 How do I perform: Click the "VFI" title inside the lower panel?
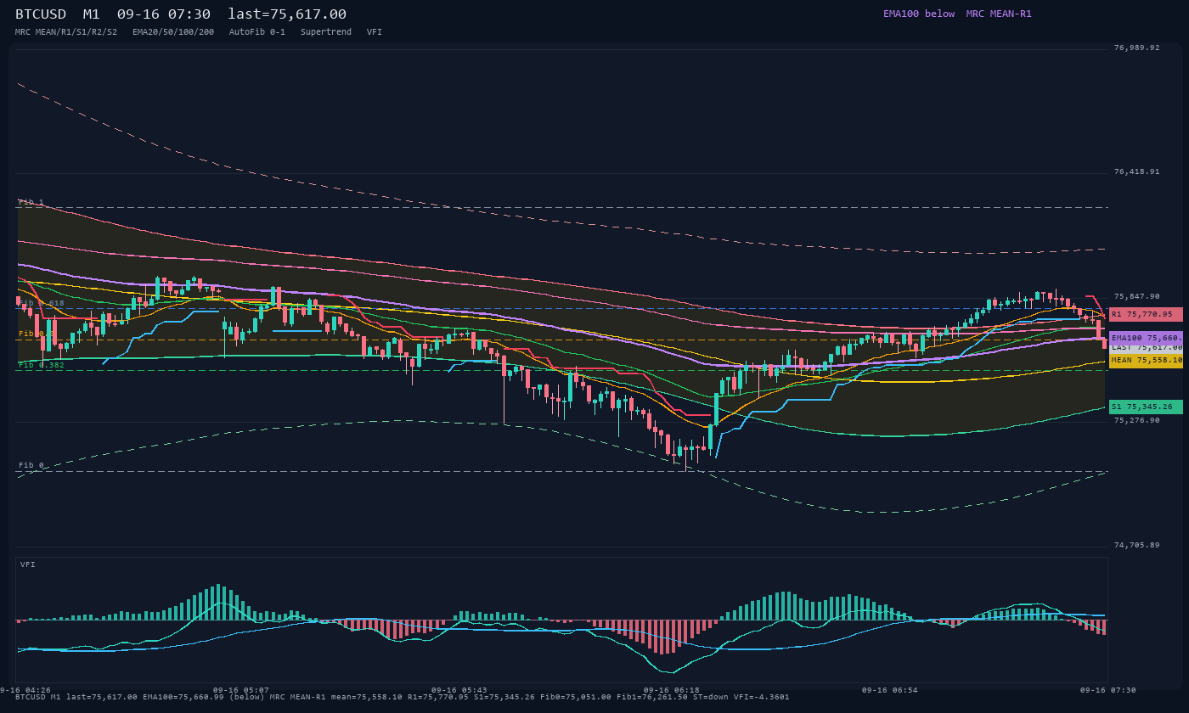click(x=28, y=564)
